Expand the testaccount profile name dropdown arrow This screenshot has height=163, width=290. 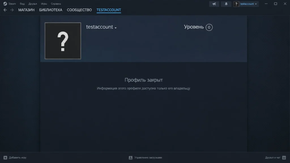[x=116, y=28]
